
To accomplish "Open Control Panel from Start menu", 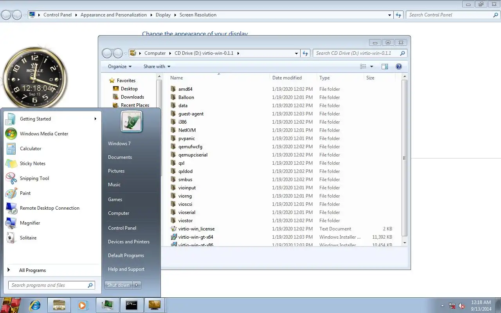I will pyautogui.click(x=122, y=228).
